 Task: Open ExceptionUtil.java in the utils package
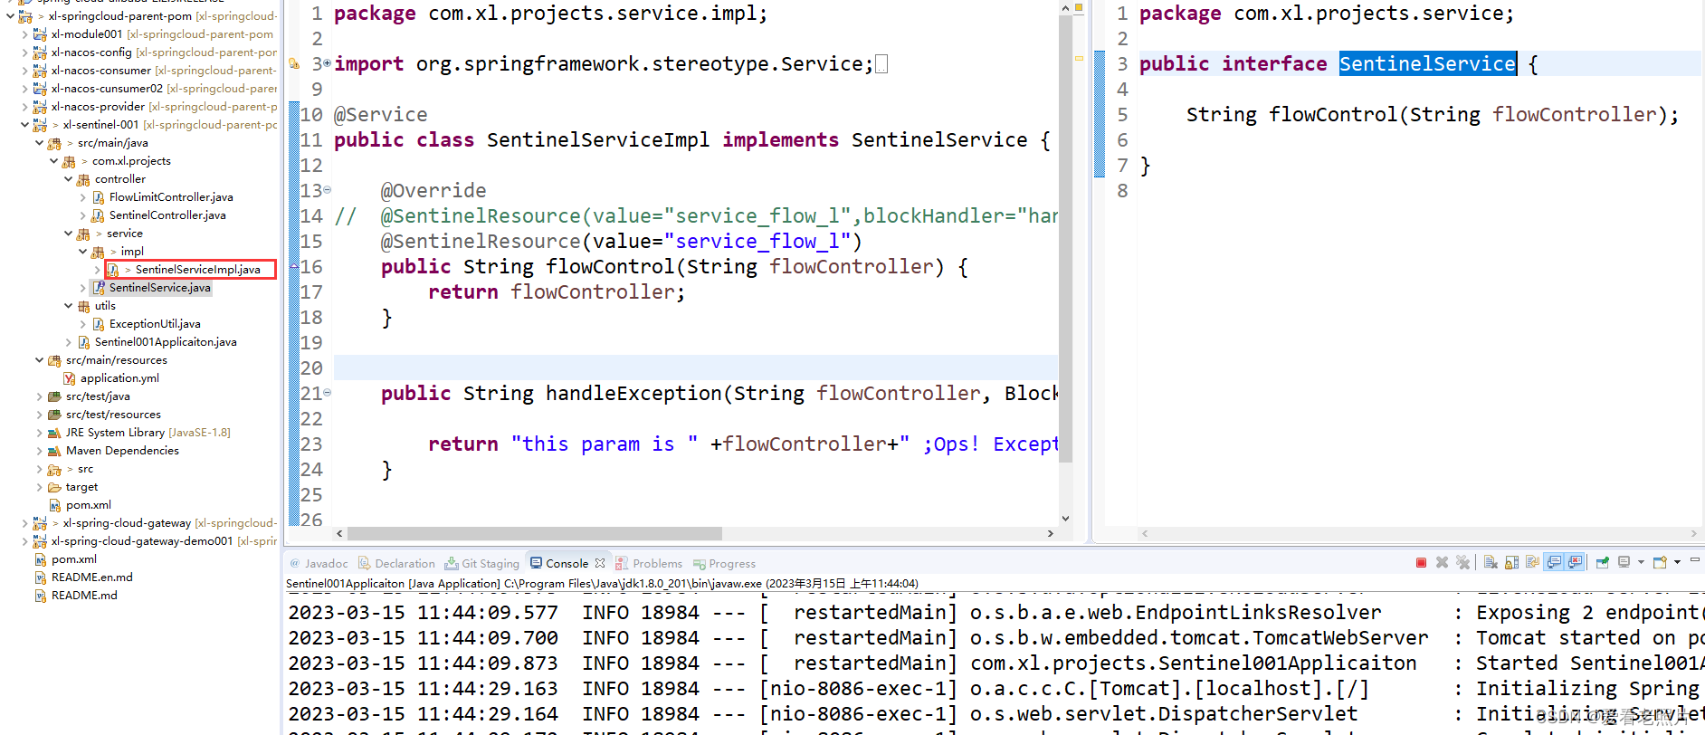pyautogui.click(x=155, y=324)
